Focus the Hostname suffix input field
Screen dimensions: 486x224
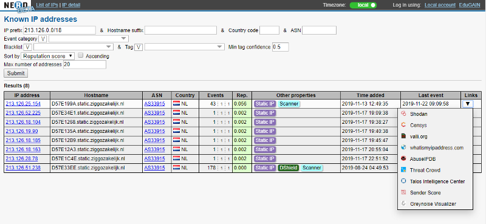click(x=180, y=30)
